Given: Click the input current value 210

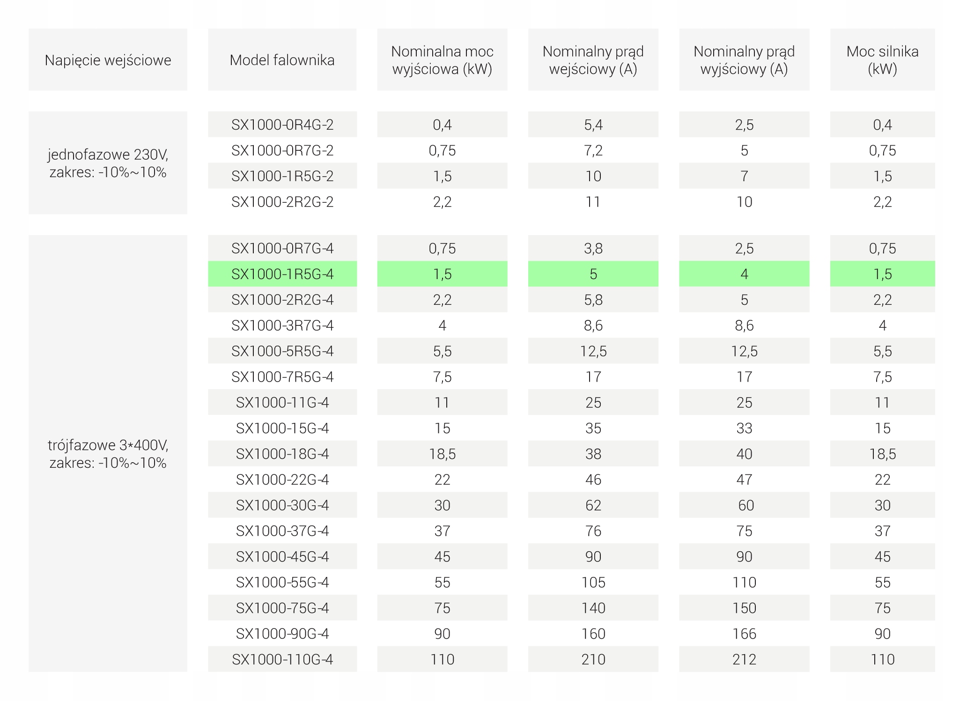Looking at the screenshot, I should (x=593, y=659).
